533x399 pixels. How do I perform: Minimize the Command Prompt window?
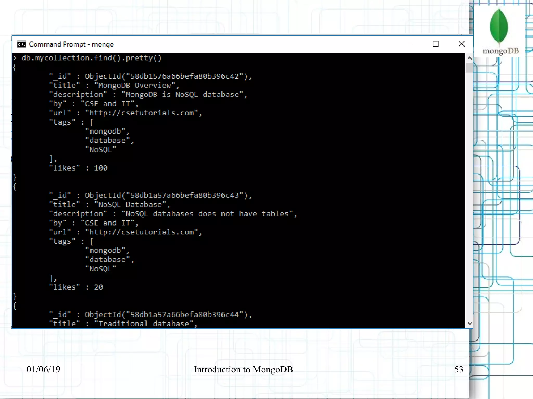click(410, 44)
